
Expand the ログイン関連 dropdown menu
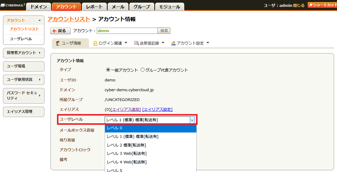pyautogui.click(x=110, y=43)
